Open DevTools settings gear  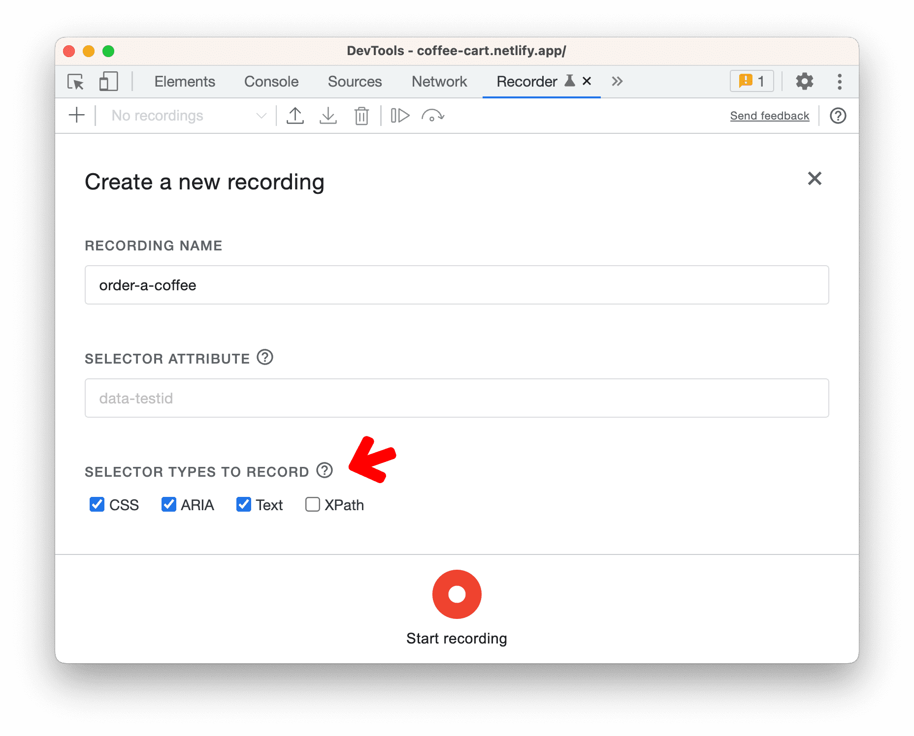[805, 82]
